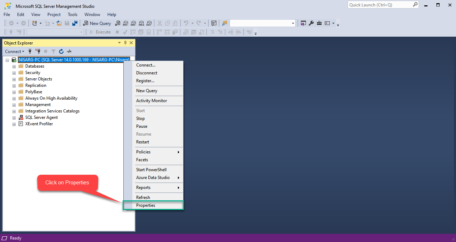The height and width of the screenshot is (242, 456).
Task: Click the Disconnect plug icon in Object Explorer
Action: pyautogui.click(x=37, y=52)
